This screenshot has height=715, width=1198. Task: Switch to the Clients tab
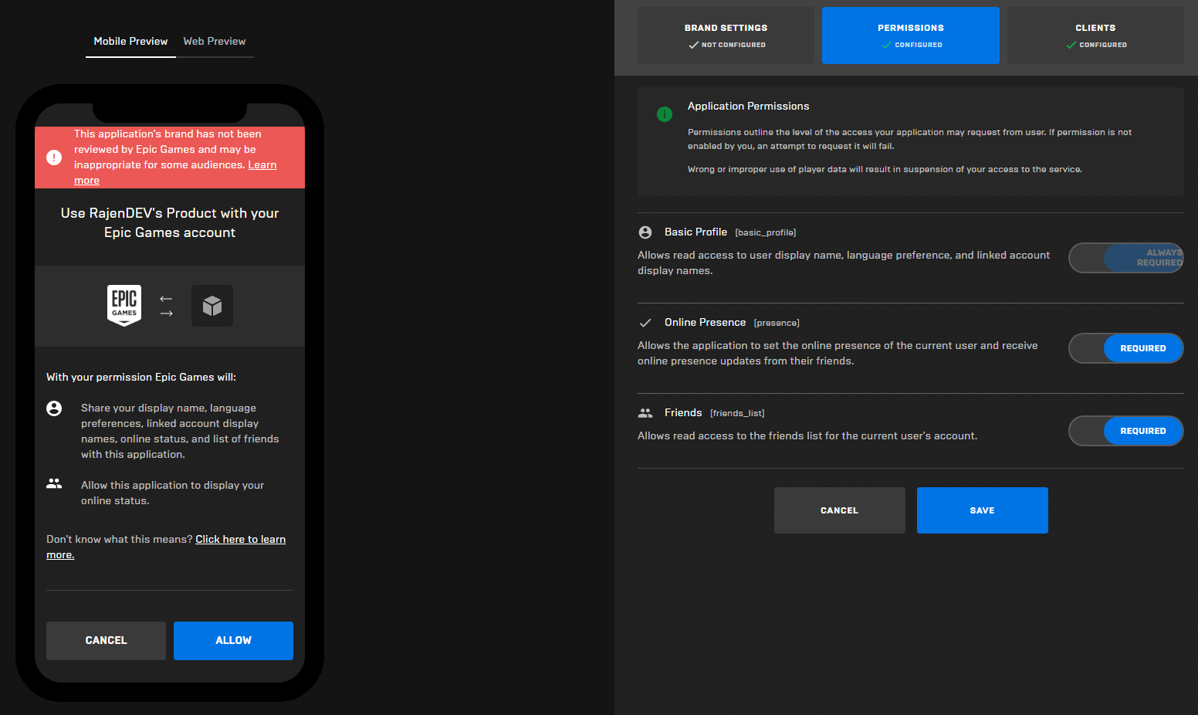[1095, 36]
